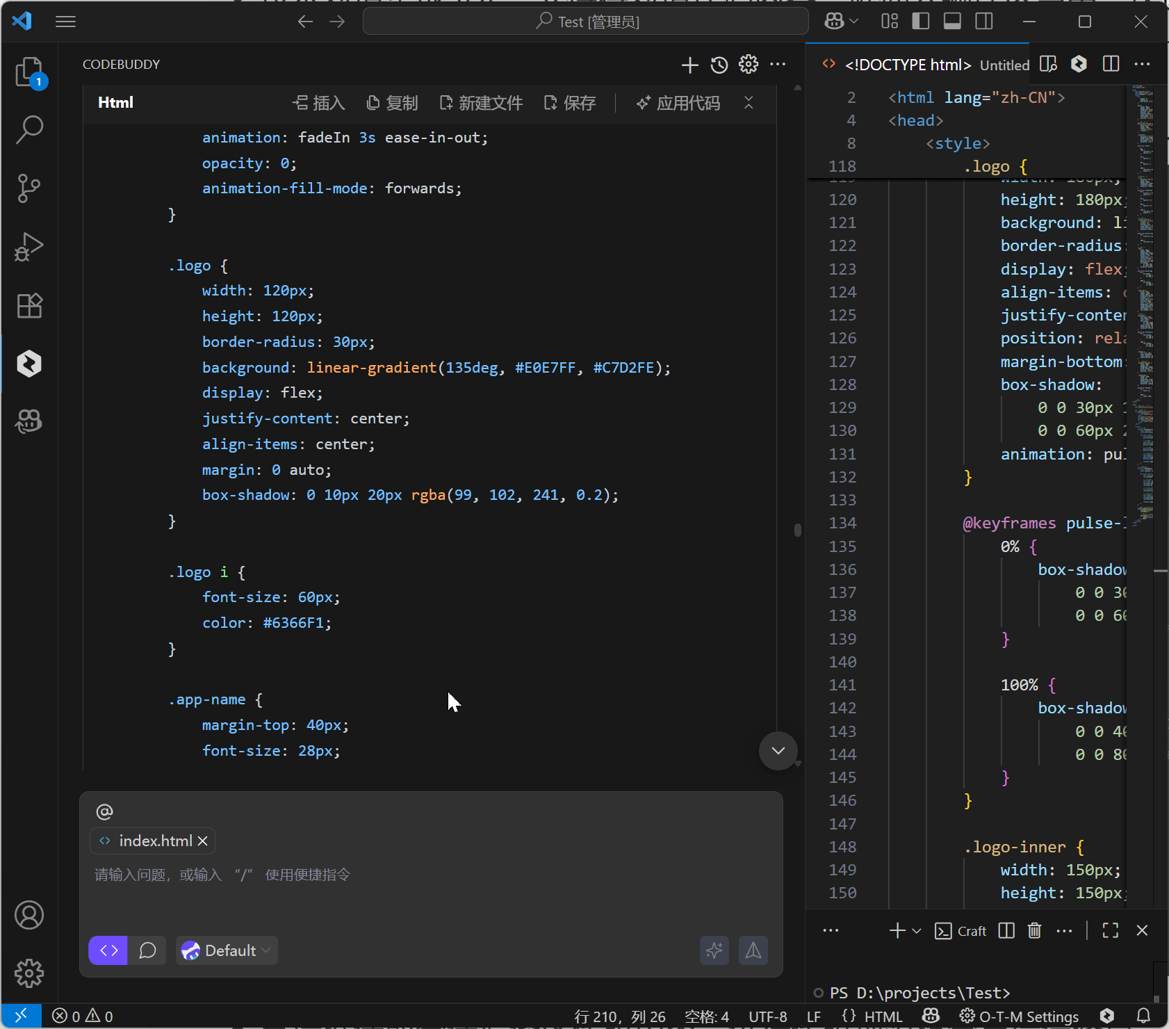Open CodeBuddy settings gear
The height and width of the screenshot is (1029, 1169).
749,65
